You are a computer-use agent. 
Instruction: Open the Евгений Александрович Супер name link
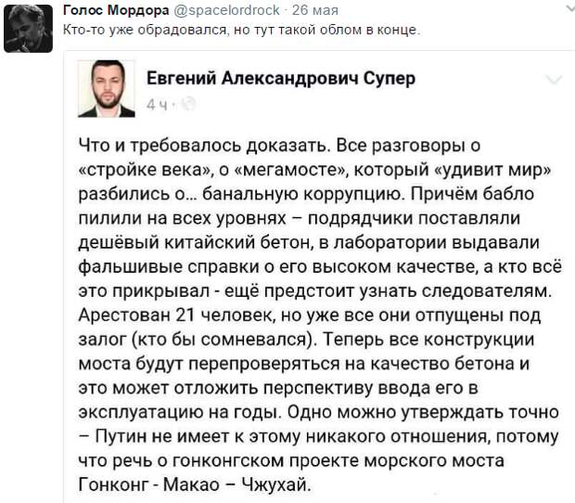coord(281,78)
